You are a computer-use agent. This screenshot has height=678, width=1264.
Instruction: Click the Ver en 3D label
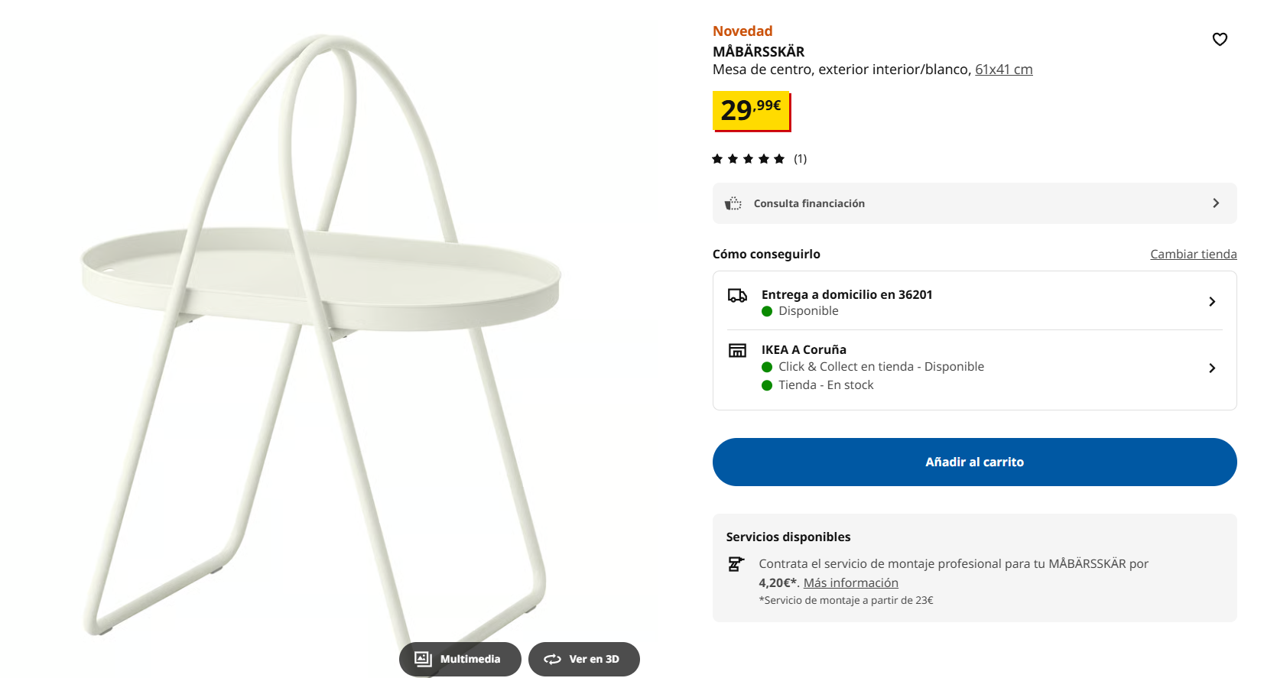[594, 659]
